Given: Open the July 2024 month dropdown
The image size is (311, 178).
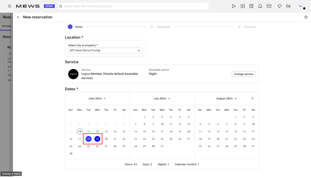Looking at the screenshot, I should point(162,99).
